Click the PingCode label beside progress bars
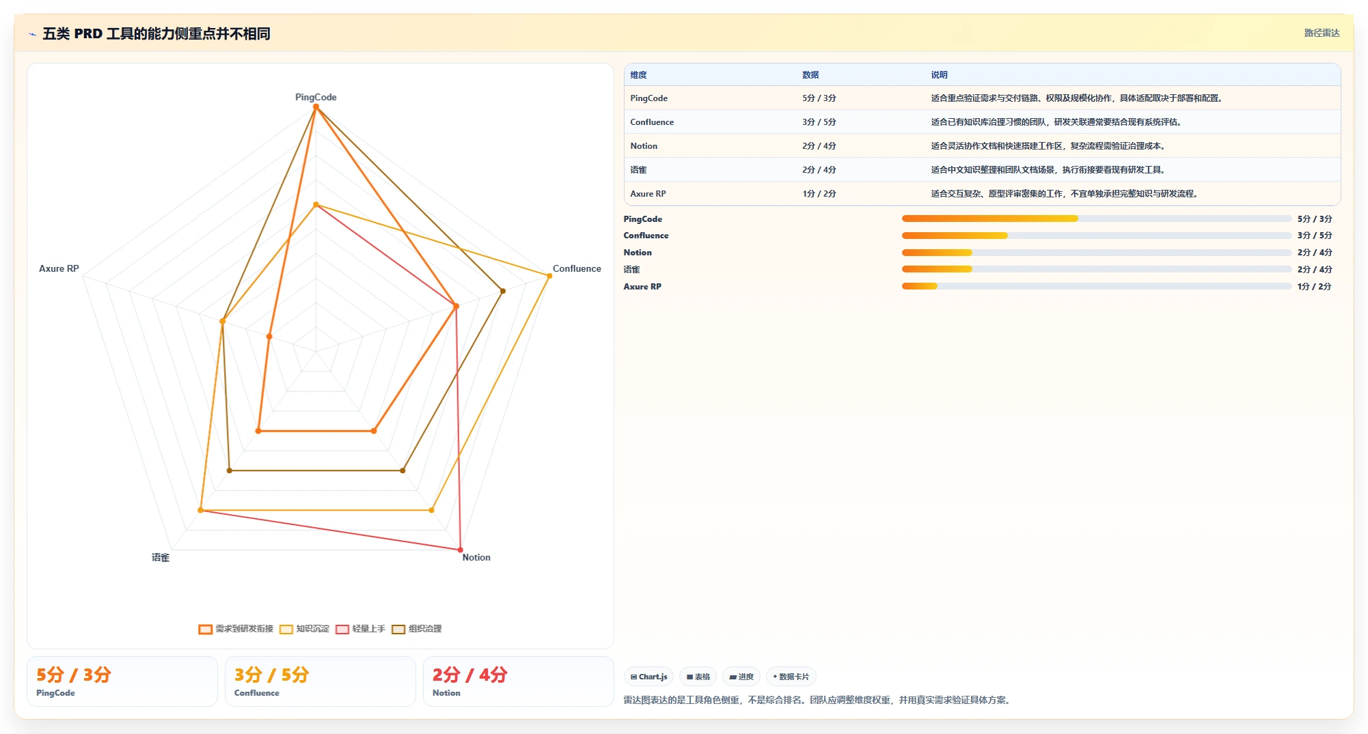1368x734 pixels. pos(643,219)
